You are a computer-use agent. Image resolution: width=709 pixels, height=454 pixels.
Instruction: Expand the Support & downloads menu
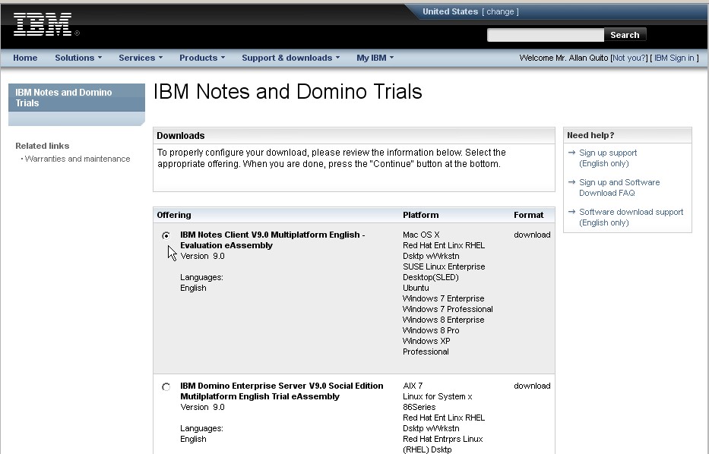click(290, 58)
